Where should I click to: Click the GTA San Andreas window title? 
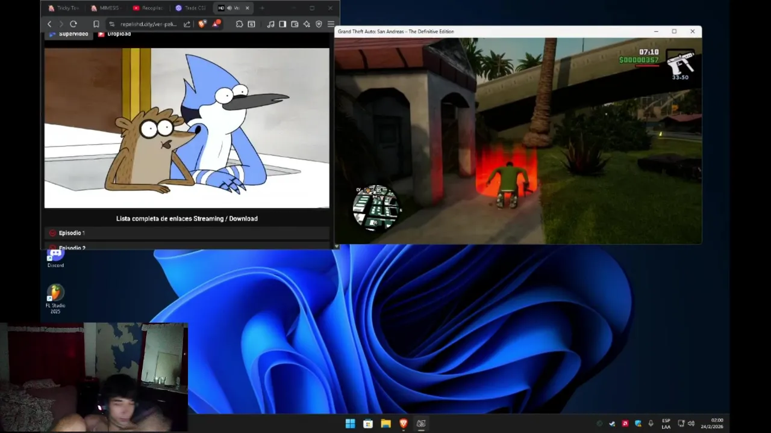(396, 31)
